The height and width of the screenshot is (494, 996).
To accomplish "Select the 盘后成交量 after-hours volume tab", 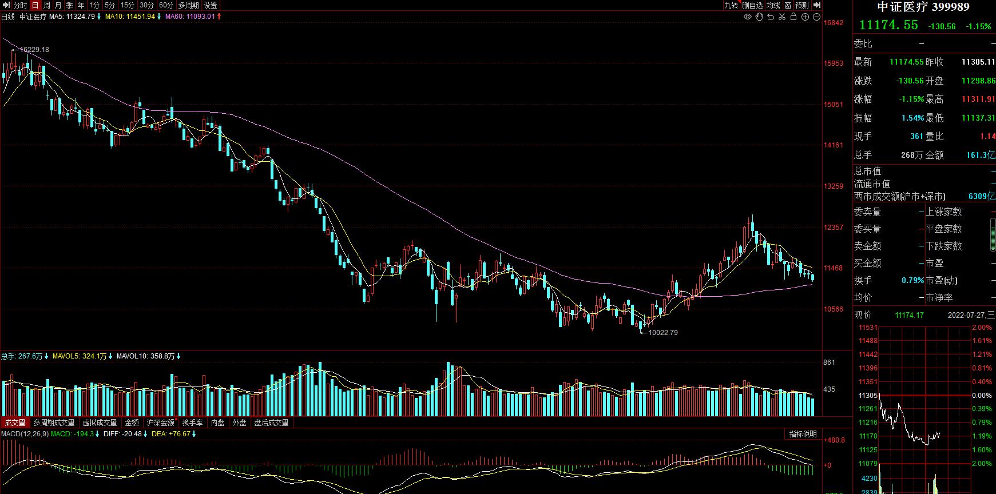I will pyautogui.click(x=271, y=423).
